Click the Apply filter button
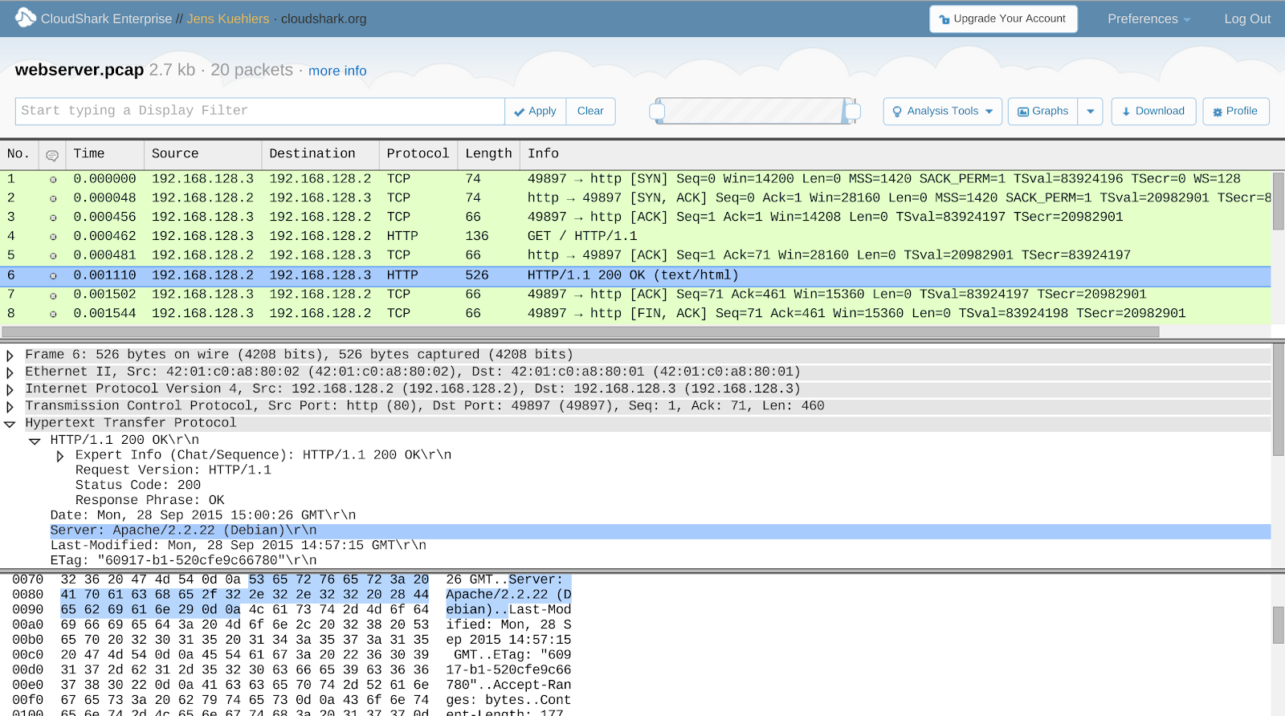Image resolution: width=1285 pixels, height=716 pixels. coord(536,112)
